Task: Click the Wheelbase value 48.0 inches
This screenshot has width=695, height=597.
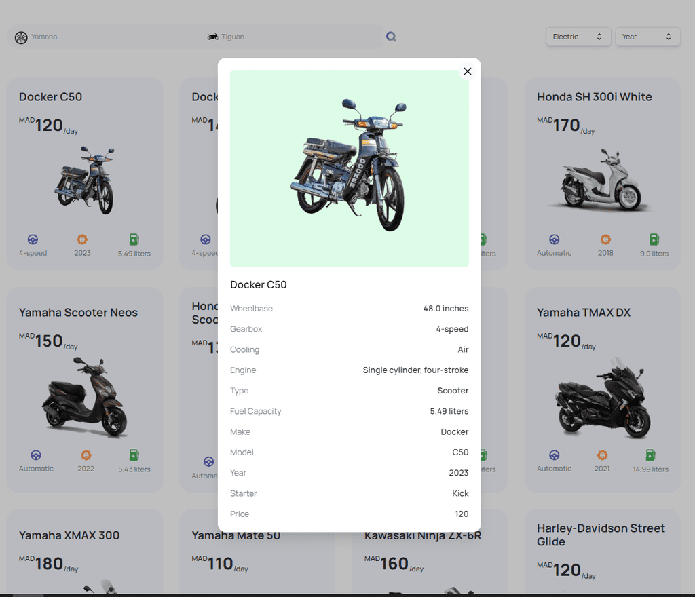Action: pos(445,309)
